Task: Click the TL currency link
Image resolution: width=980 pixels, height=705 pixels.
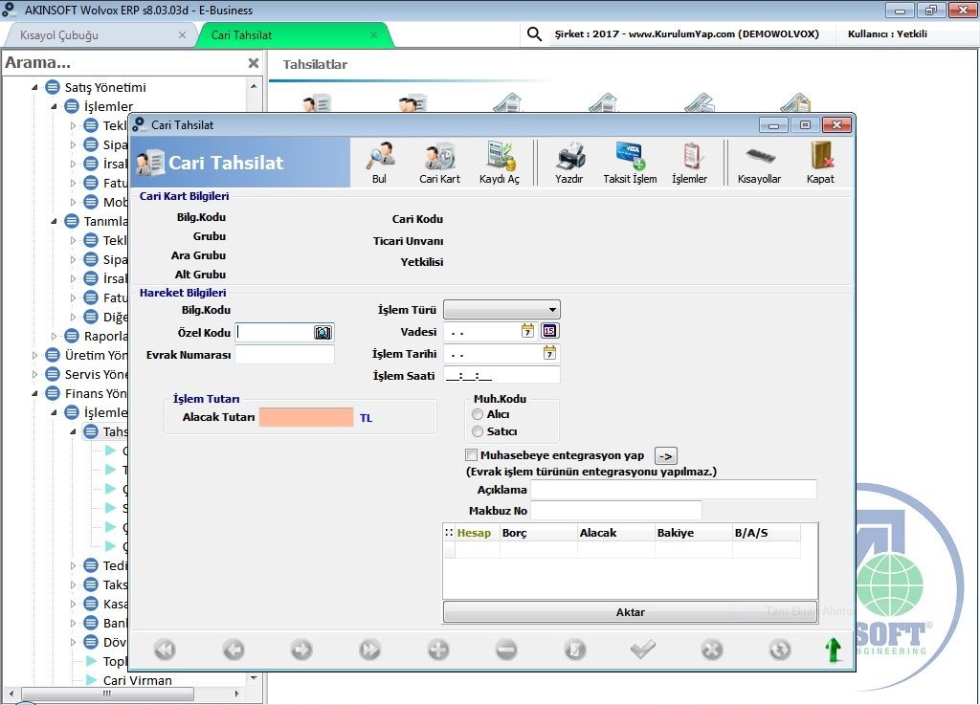Action: [x=367, y=418]
